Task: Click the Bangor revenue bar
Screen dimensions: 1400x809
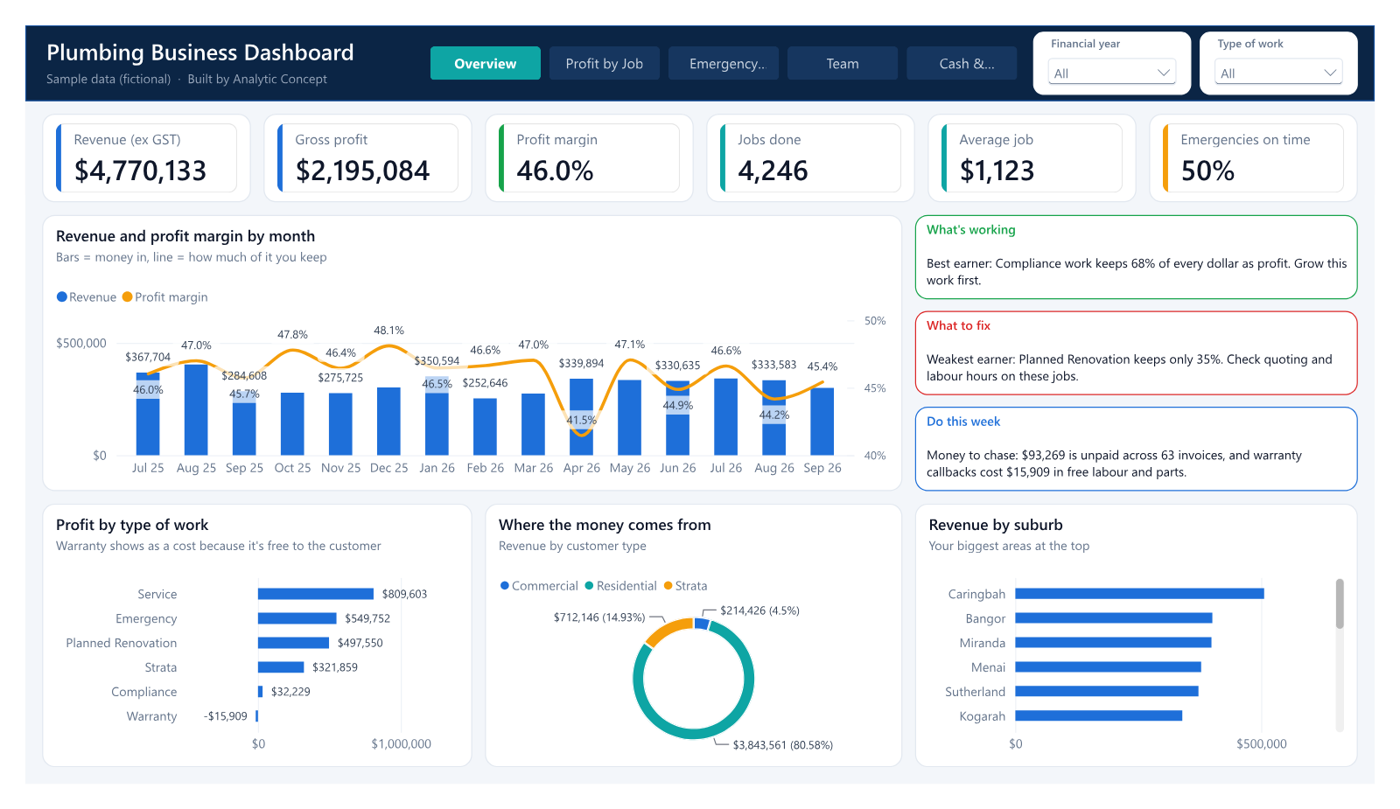Action: (x=1114, y=618)
